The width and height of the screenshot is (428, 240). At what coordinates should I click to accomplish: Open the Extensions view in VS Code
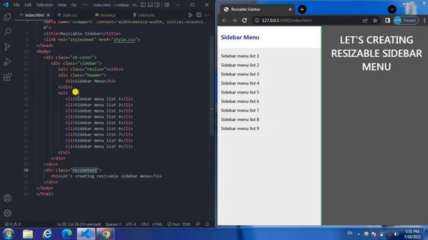[x=7, y=77]
